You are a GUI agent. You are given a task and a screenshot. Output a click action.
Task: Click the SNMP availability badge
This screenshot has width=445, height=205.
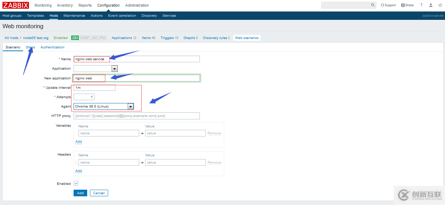point(84,38)
